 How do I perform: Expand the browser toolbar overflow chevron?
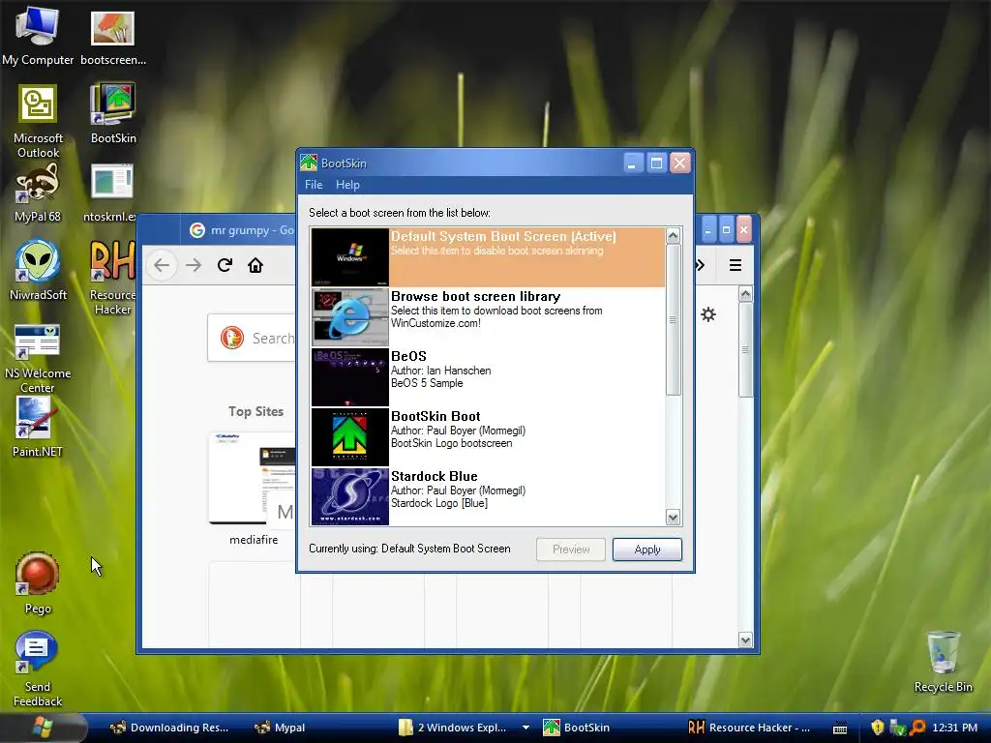pos(701,265)
